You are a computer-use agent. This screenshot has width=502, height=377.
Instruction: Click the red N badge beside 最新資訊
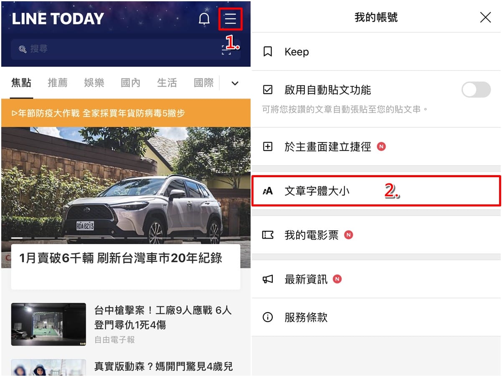(337, 279)
